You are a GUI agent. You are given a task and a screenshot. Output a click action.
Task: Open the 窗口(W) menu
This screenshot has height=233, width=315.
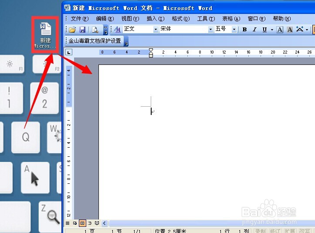(257, 19)
